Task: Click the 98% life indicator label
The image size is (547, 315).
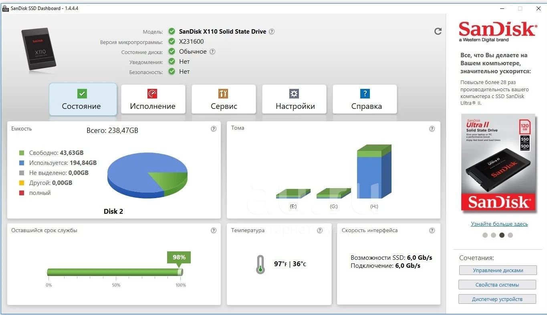Action: [179, 257]
